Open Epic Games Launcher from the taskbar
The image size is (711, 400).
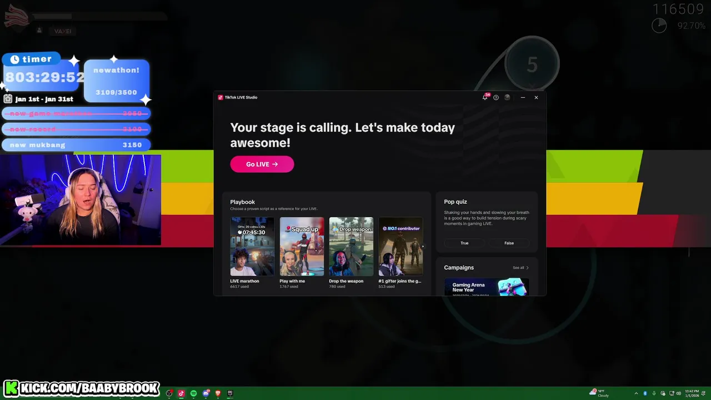[230, 393]
